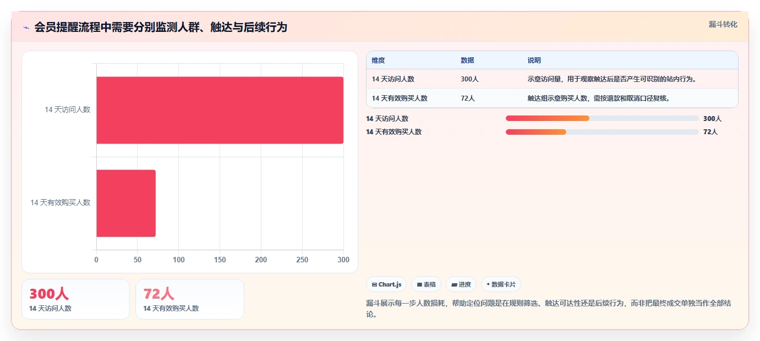Open the 72人 stat card

pyautogui.click(x=190, y=299)
